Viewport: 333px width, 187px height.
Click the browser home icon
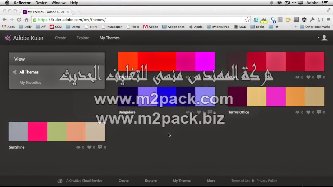click(x=26, y=20)
